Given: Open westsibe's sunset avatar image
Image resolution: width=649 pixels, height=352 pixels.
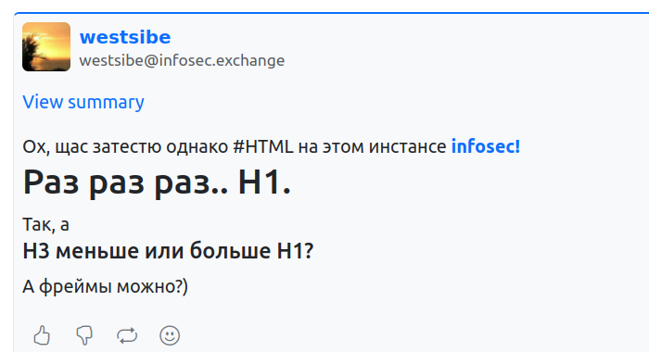Looking at the screenshot, I should tap(46, 46).
